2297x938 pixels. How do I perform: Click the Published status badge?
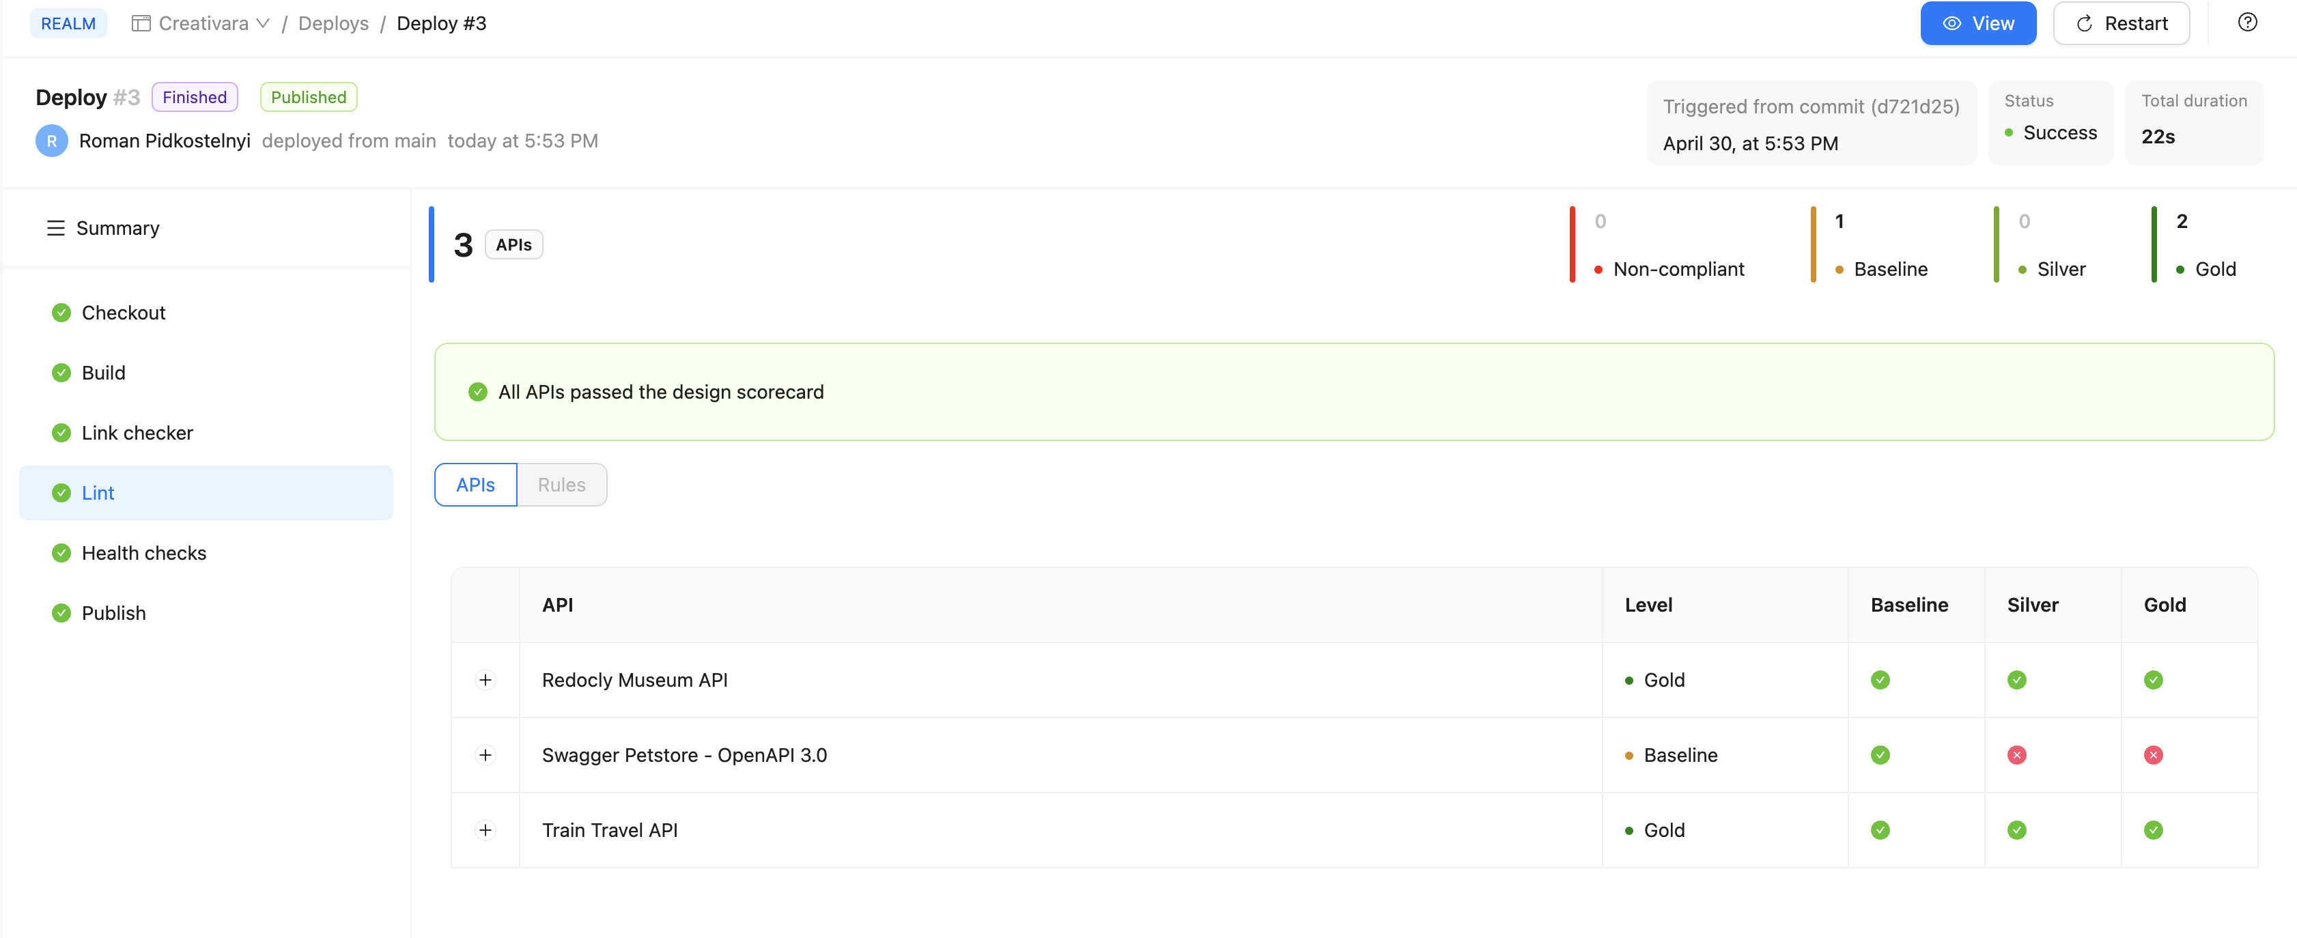point(309,97)
